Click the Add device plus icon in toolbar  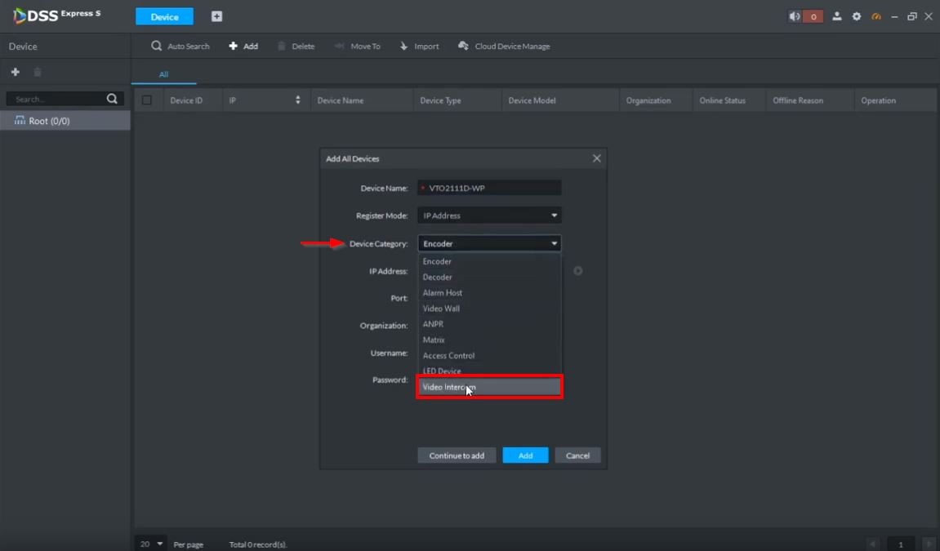234,47
